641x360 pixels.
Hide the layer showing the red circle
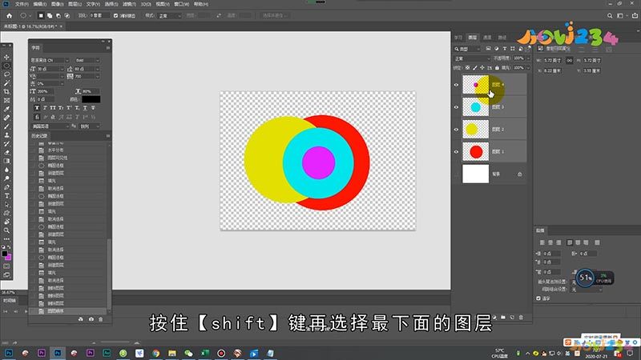[x=456, y=152]
